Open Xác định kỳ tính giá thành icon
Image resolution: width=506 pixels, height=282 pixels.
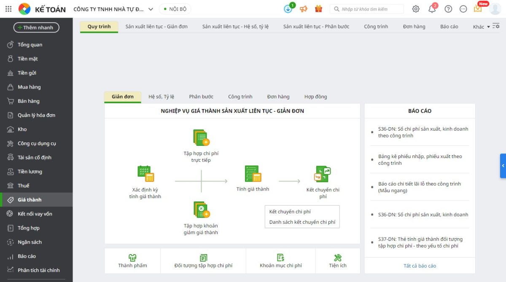tap(145, 174)
